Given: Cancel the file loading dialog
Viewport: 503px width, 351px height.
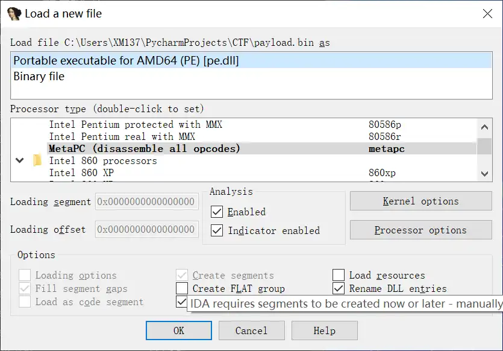Looking at the screenshot, I should click(251, 330).
